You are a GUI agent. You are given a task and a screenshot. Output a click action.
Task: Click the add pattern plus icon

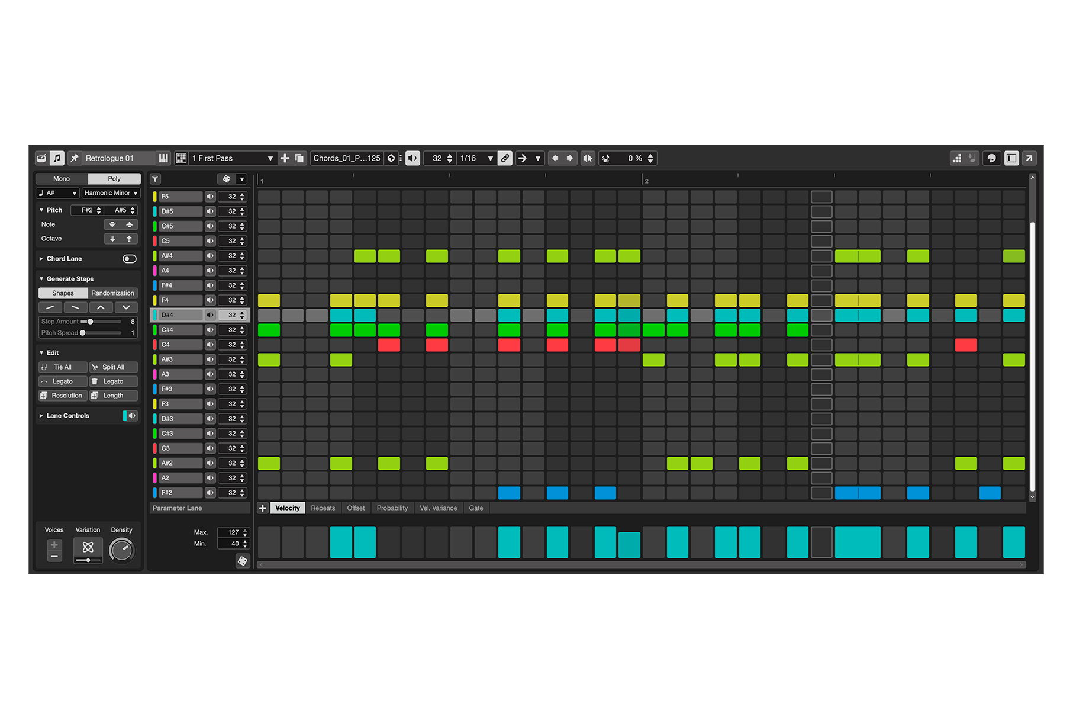[x=285, y=158]
